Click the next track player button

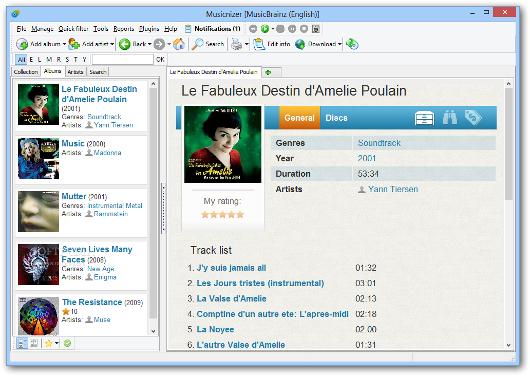coord(292,29)
